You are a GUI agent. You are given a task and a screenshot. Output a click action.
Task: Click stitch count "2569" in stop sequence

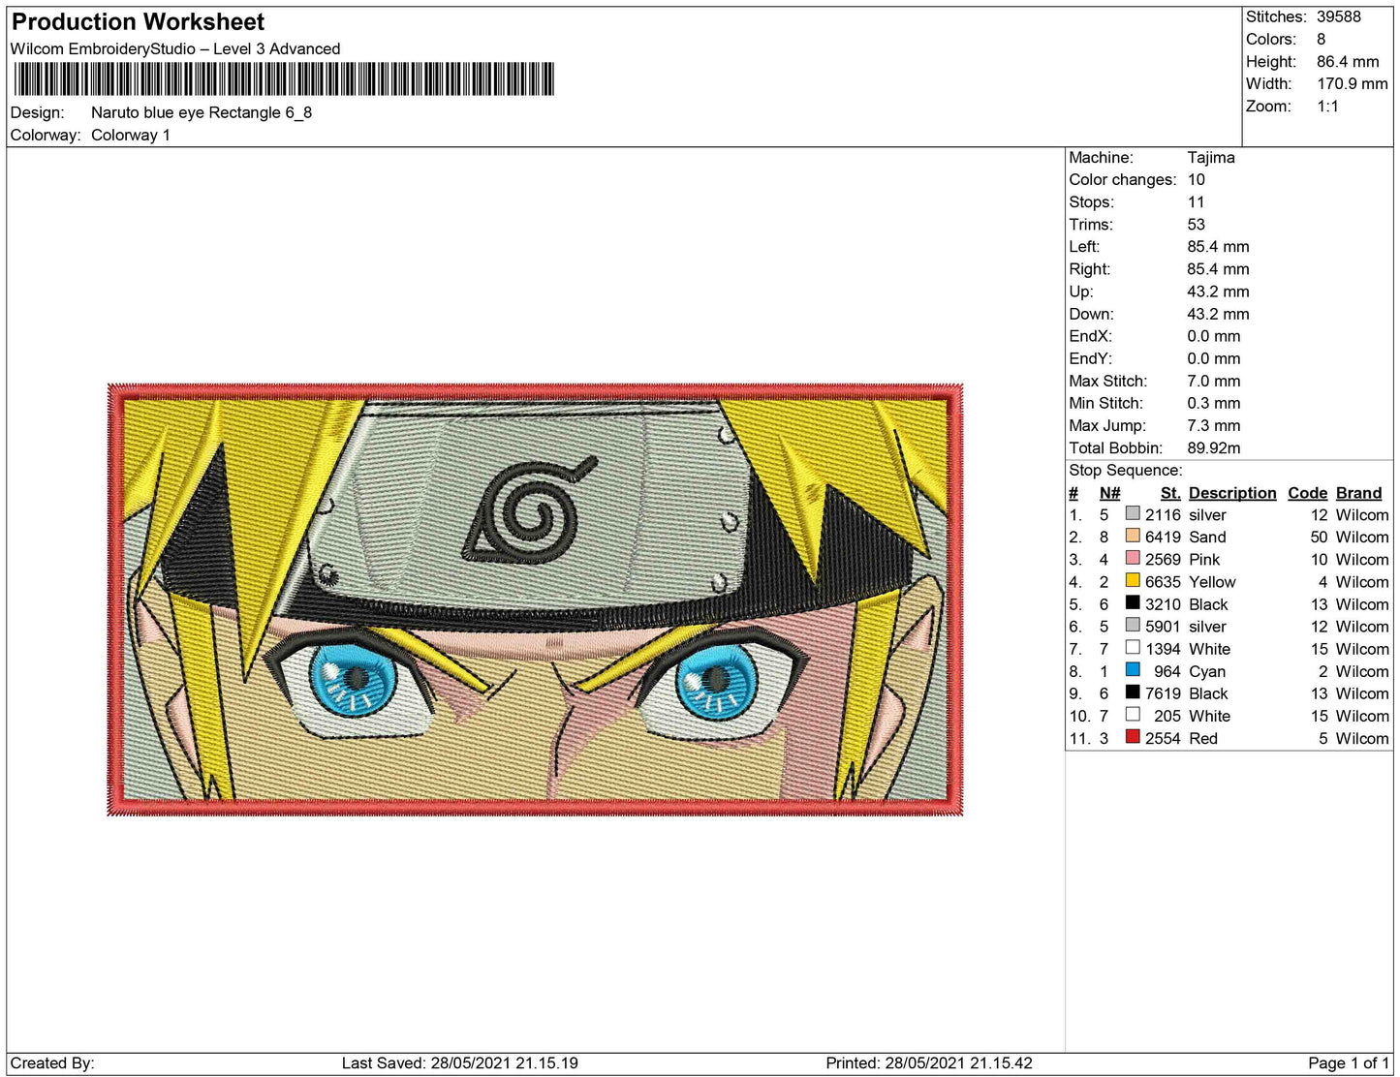1163,559
